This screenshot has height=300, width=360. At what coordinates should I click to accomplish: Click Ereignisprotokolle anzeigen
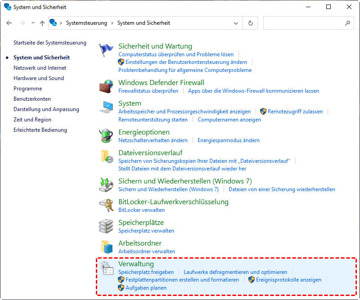(x=288, y=280)
